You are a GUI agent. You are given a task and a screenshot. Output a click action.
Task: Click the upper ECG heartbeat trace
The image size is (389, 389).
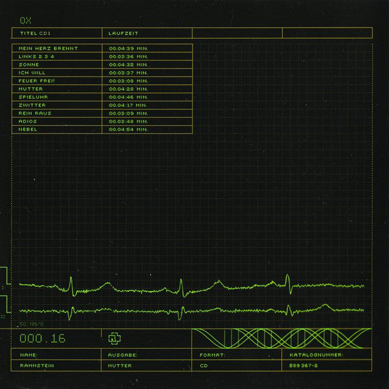click(x=191, y=286)
